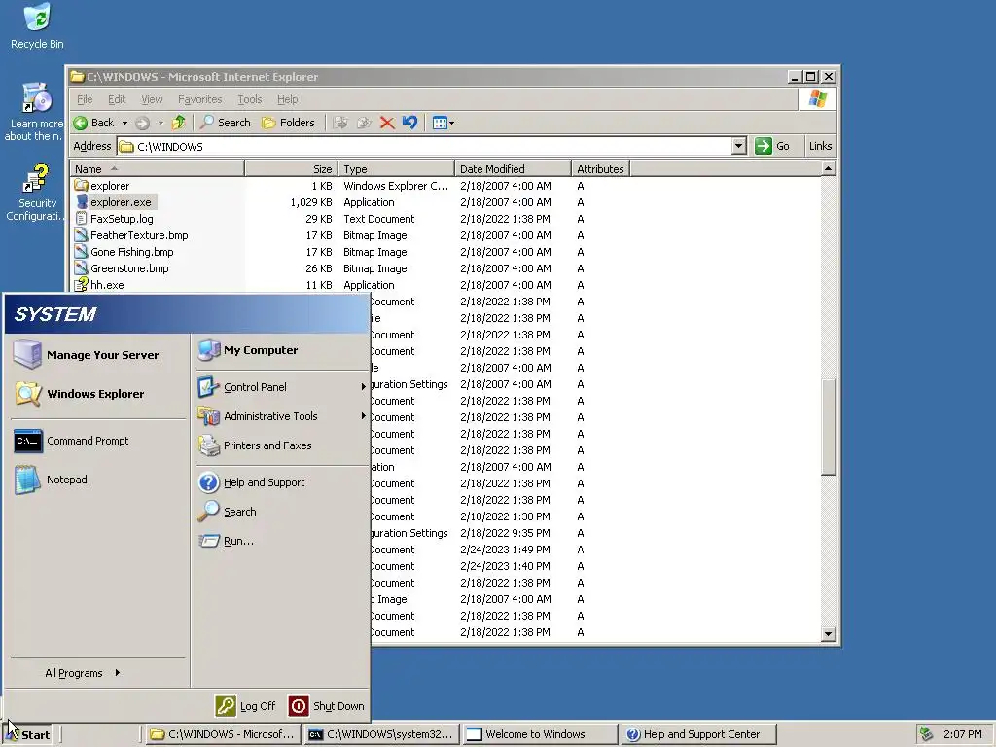
Task: Open the View menu
Action: [x=152, y=99]
